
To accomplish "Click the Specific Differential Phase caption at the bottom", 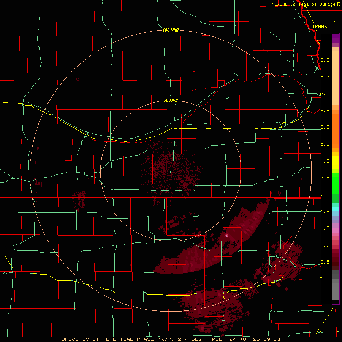I will pyautogui.click(x=171, y=339).
